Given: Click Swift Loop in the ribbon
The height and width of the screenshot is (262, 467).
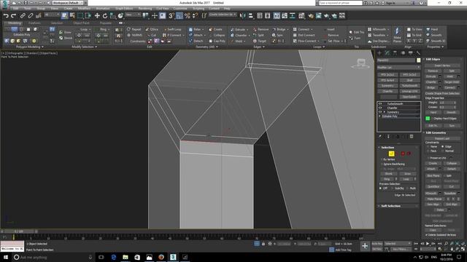Looking at the screenshot, I should pos(172,29).
